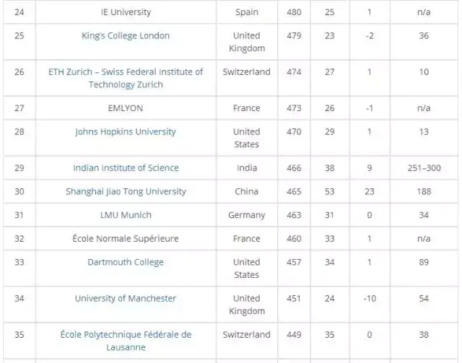Select the EMLYON name cell
The width and height of the screenshot is (462, 363).
126,108
